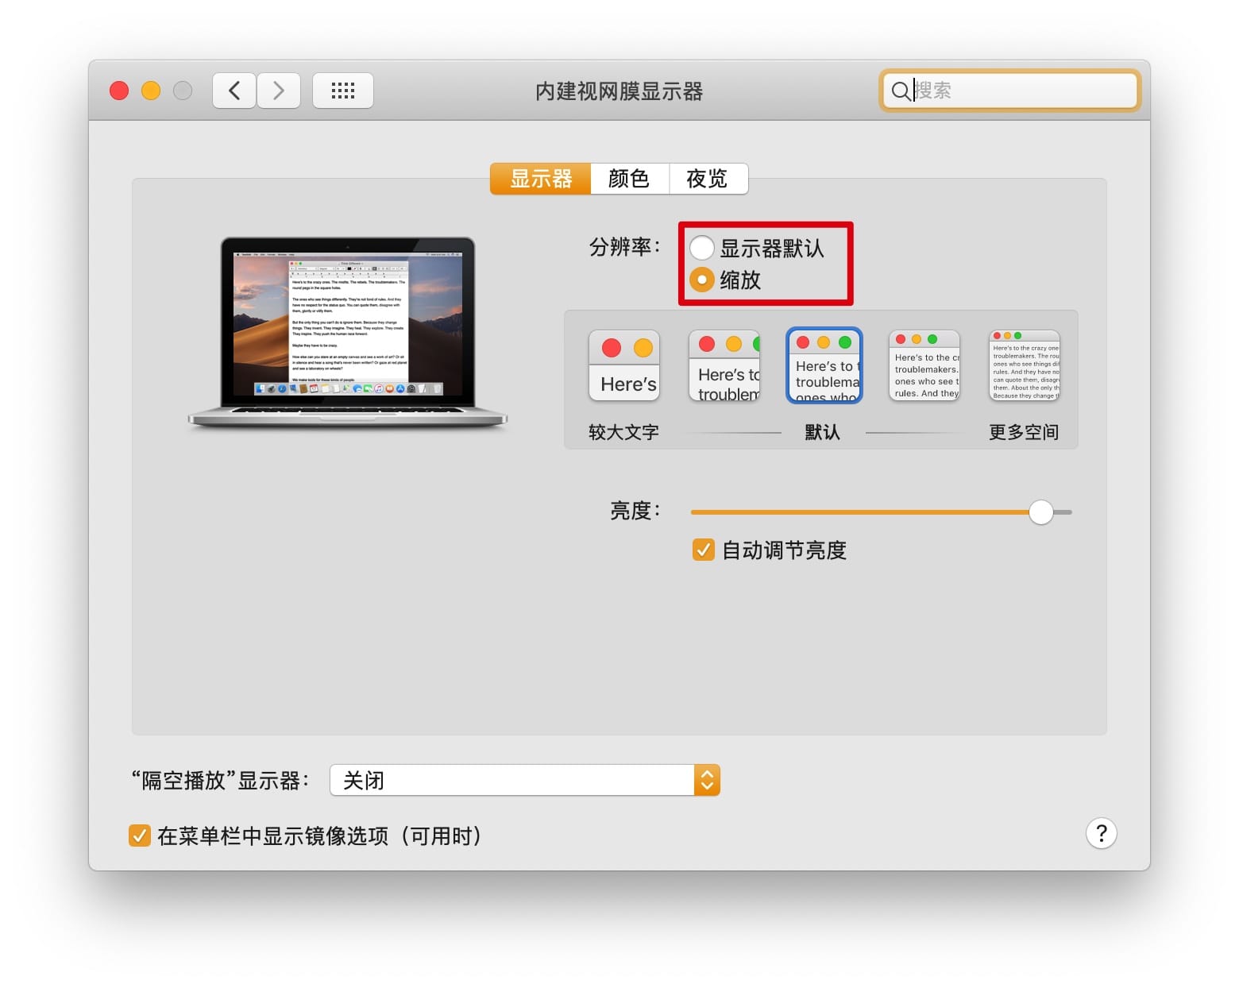Image resolution: width=1239 pixels, height=988 pixels.
Task: Toggle 在菜单栏中显示镜像选项 checkbox
Action: [139, 836]
